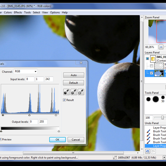Open the Select menu
Viewport: 166px width, 166px height.
[36, 12]
